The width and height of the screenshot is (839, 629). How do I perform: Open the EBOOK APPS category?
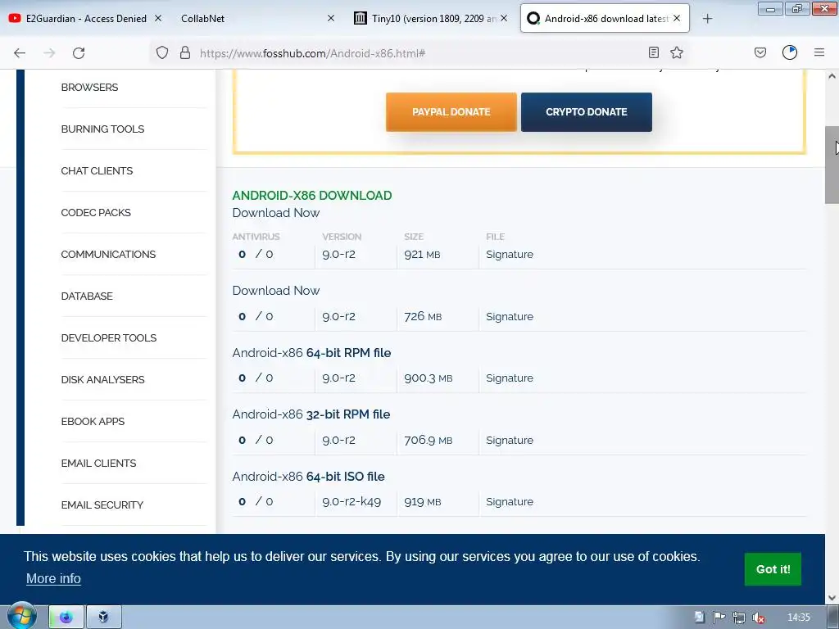(93, 421)
